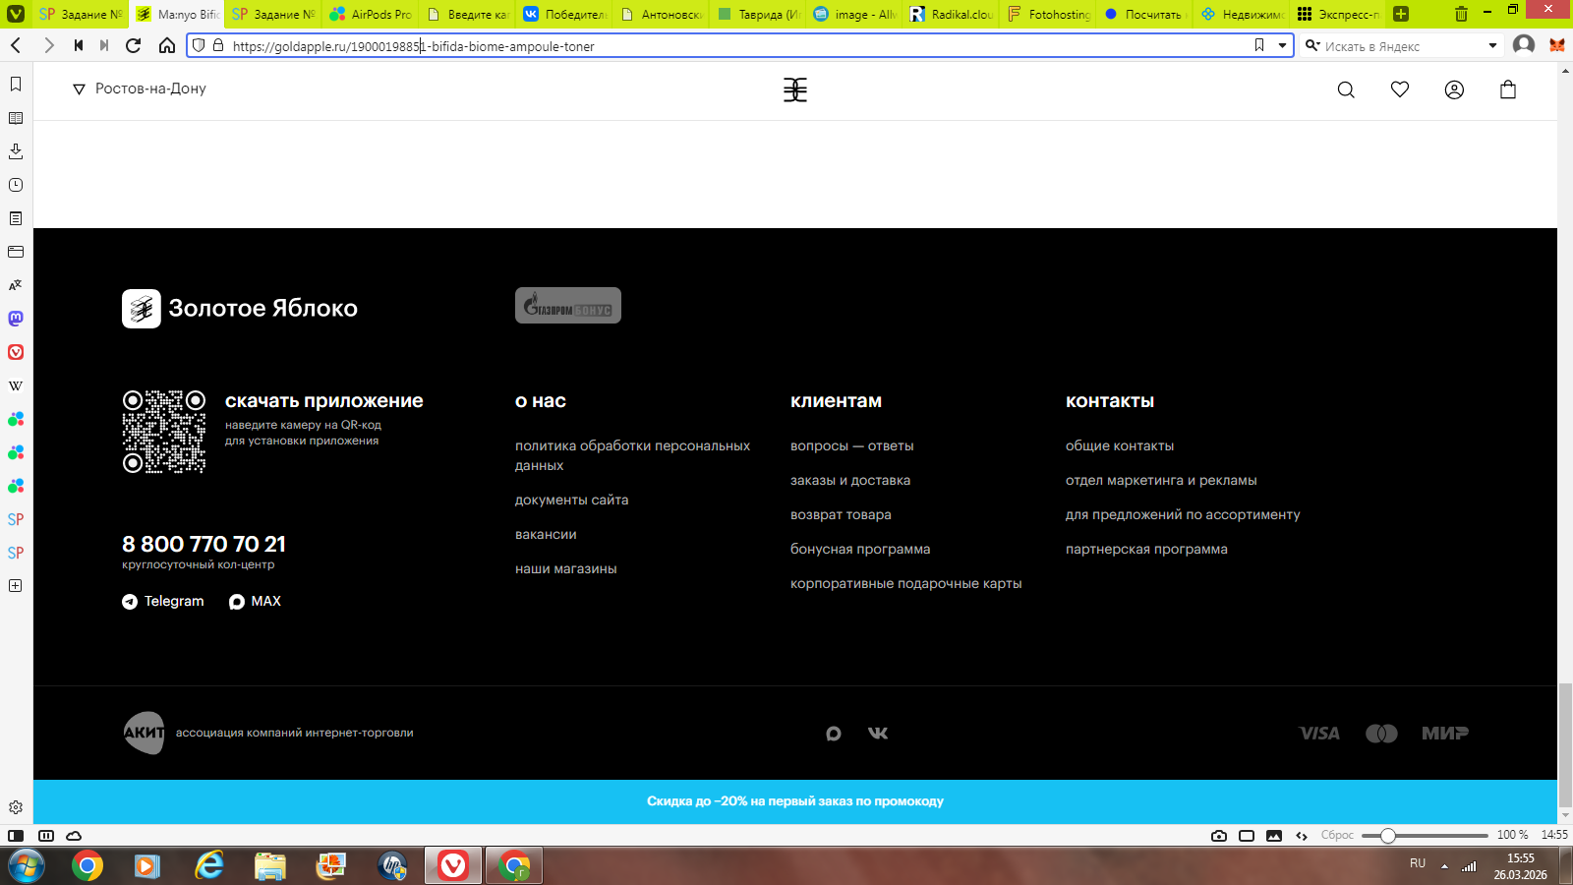Open the вопросы — ответы link
The image size is (1573, 885).
(852, 446)
